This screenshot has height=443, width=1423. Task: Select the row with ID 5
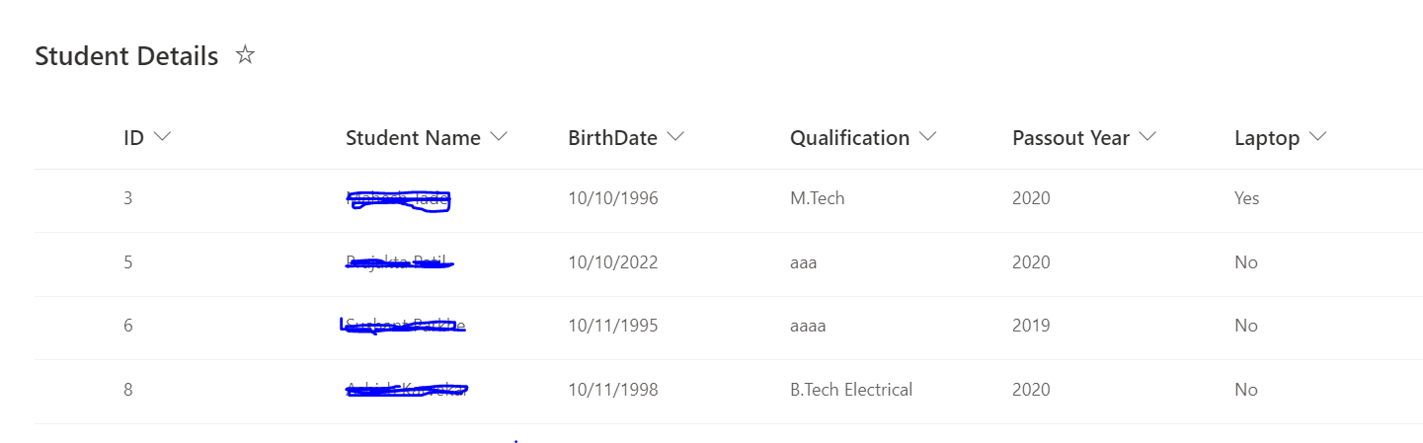pos(728,264)
